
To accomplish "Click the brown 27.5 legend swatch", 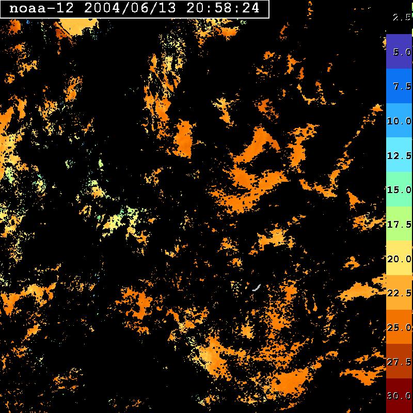I will tap(399, 361).
